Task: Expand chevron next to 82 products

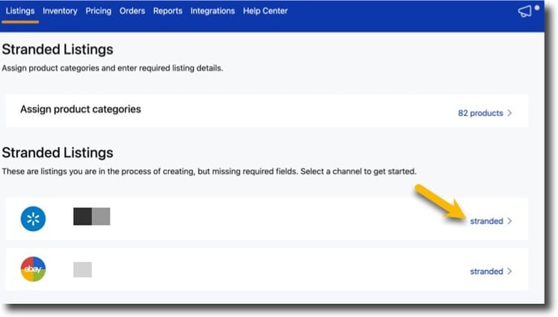Action: 509,113
